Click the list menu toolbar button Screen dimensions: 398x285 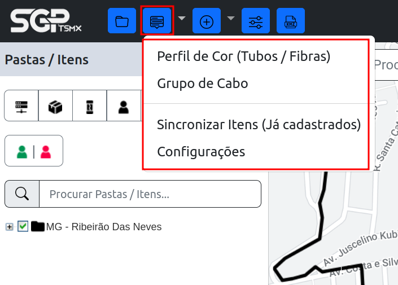157,21
